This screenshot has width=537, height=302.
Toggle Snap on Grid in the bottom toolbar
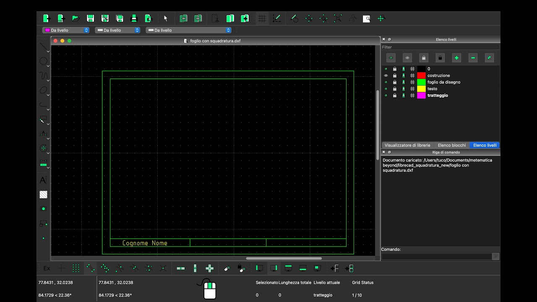point(76,268)
